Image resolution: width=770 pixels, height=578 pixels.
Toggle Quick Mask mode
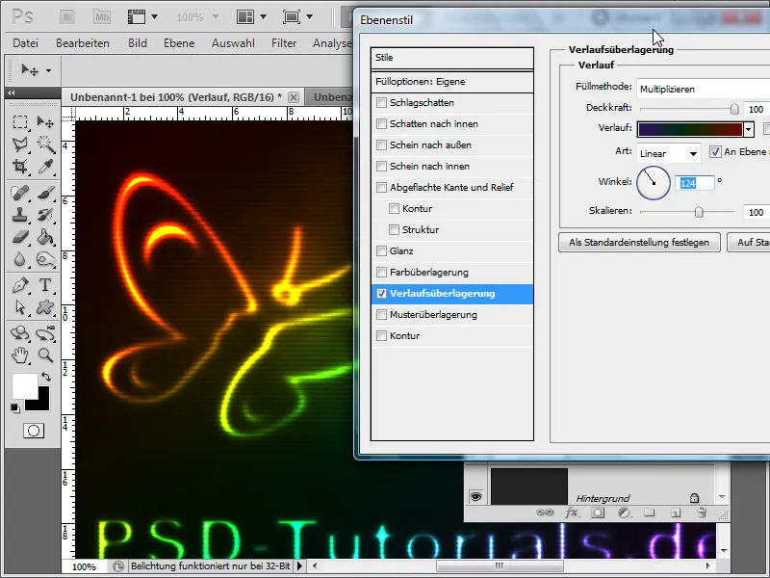coord(34,431)
